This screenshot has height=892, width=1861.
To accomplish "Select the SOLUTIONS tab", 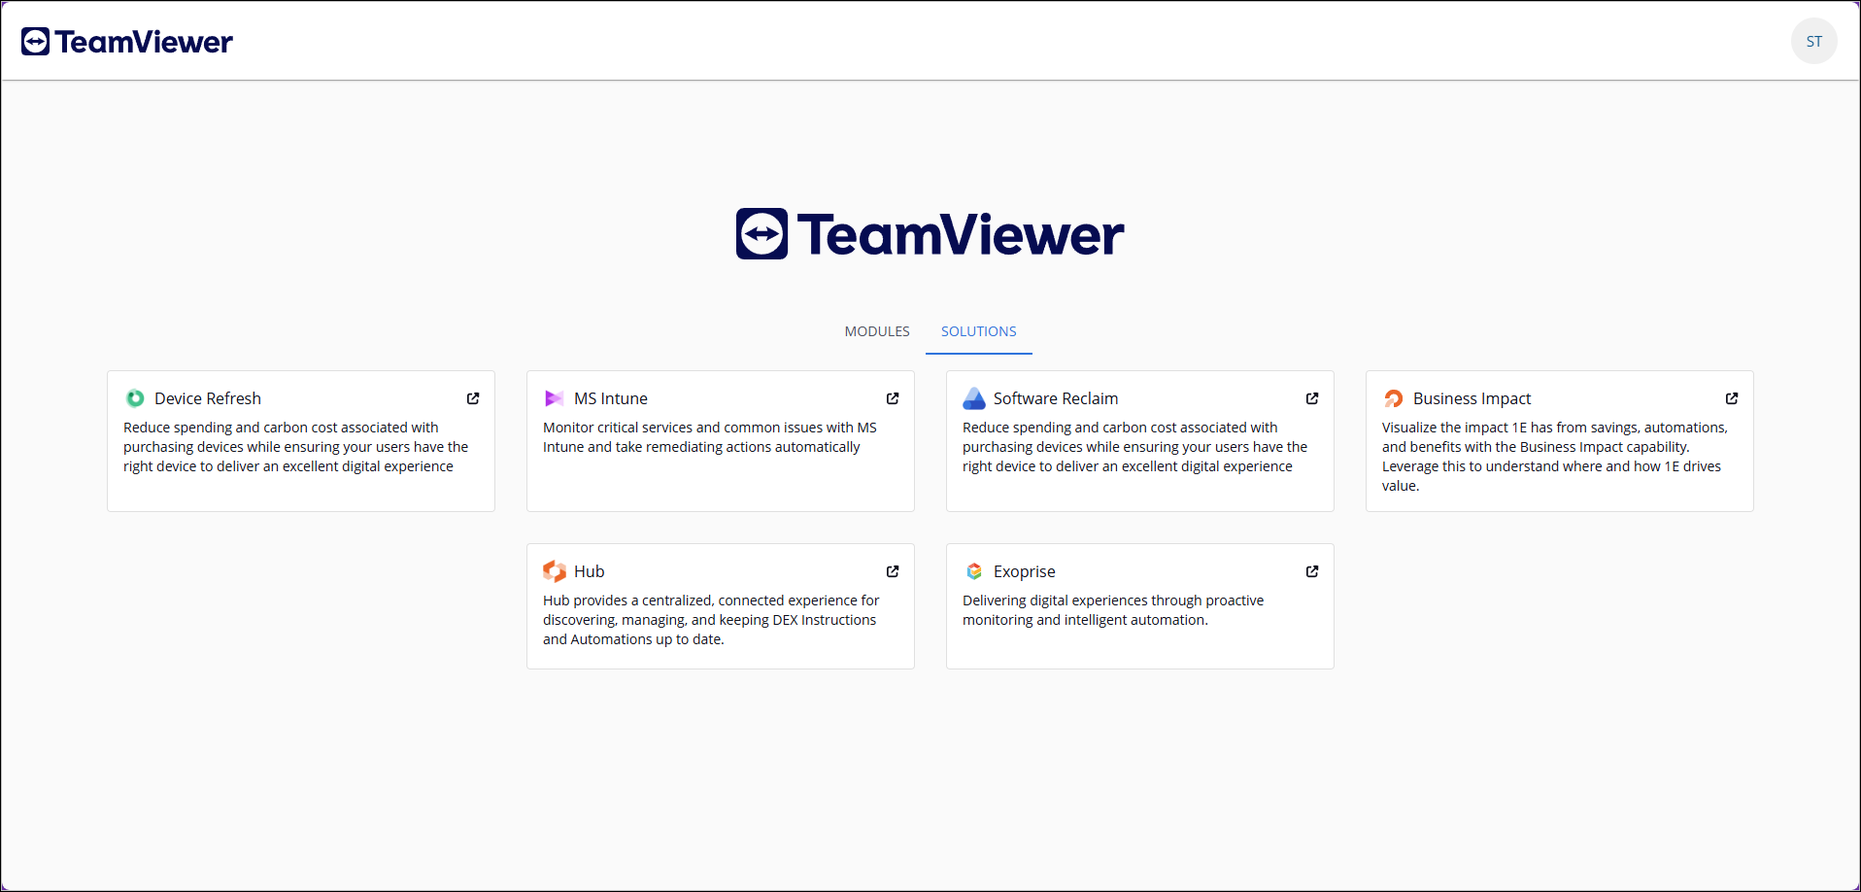I will pos(978,331).
